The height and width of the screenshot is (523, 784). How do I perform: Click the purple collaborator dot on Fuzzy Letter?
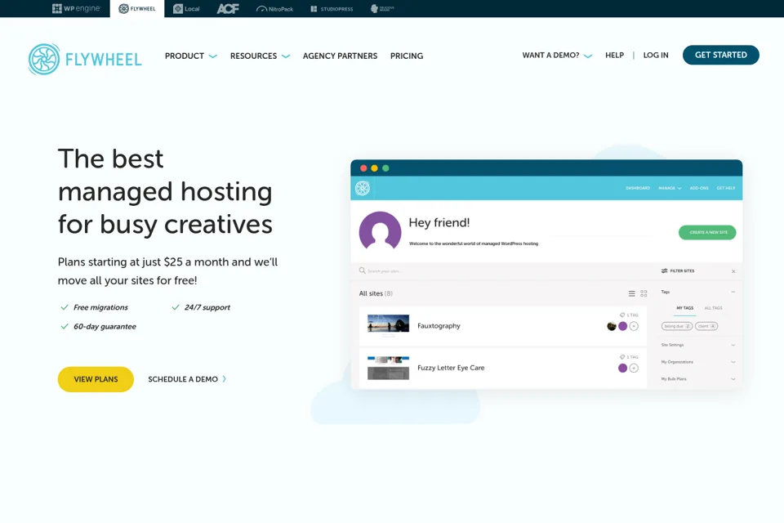pyautogui.click(x=622, y=369)
